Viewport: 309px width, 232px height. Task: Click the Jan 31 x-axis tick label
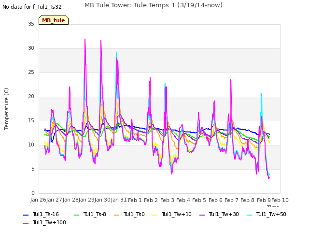tap(119, 200)
